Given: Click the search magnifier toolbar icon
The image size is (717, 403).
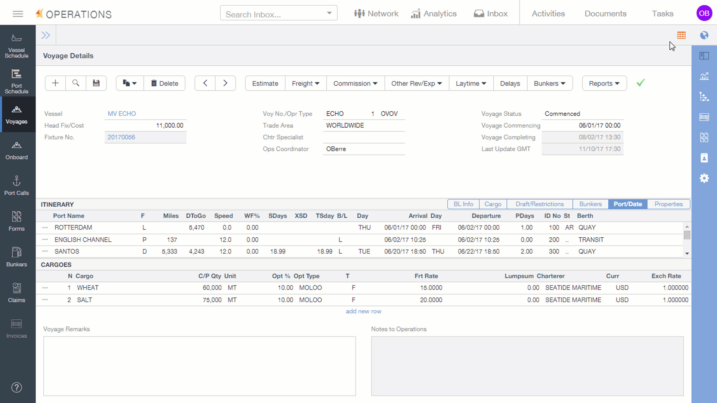Looking at the screenshot, I should (x=76, y=83).
